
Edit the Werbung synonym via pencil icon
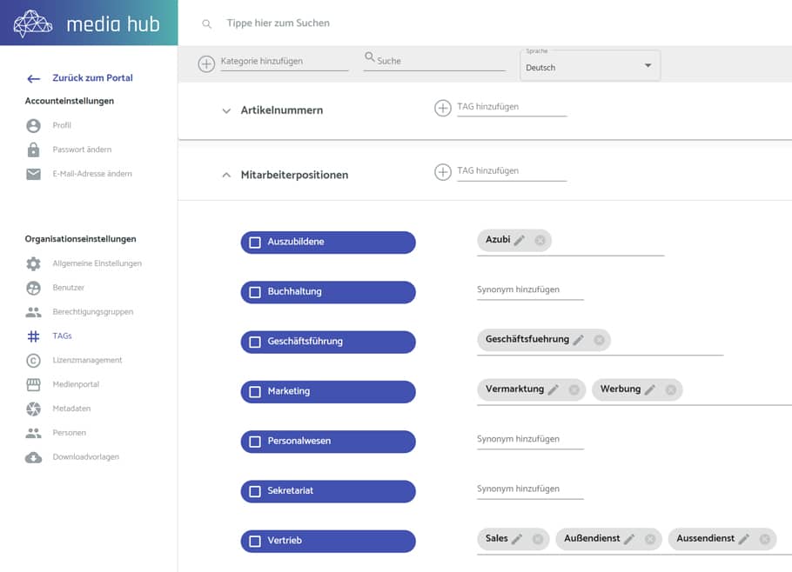click(650, 390)
